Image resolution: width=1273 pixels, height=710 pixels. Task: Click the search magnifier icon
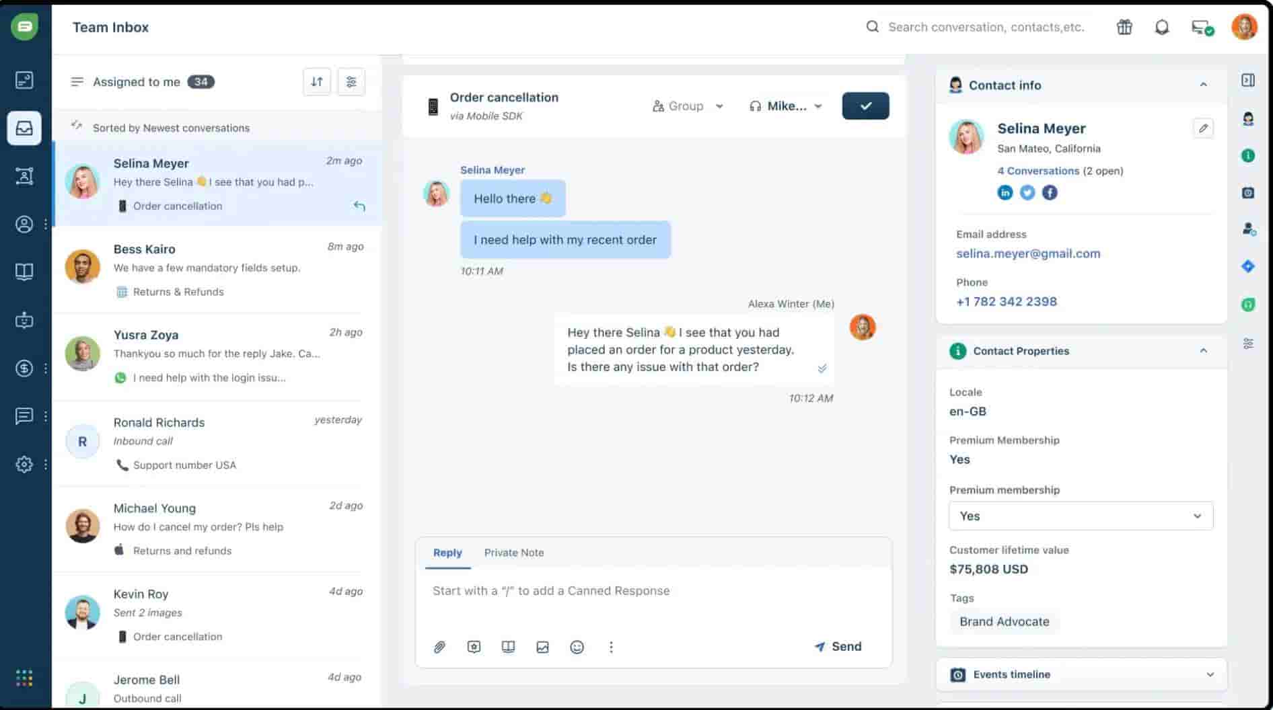(x=873, y=27)
